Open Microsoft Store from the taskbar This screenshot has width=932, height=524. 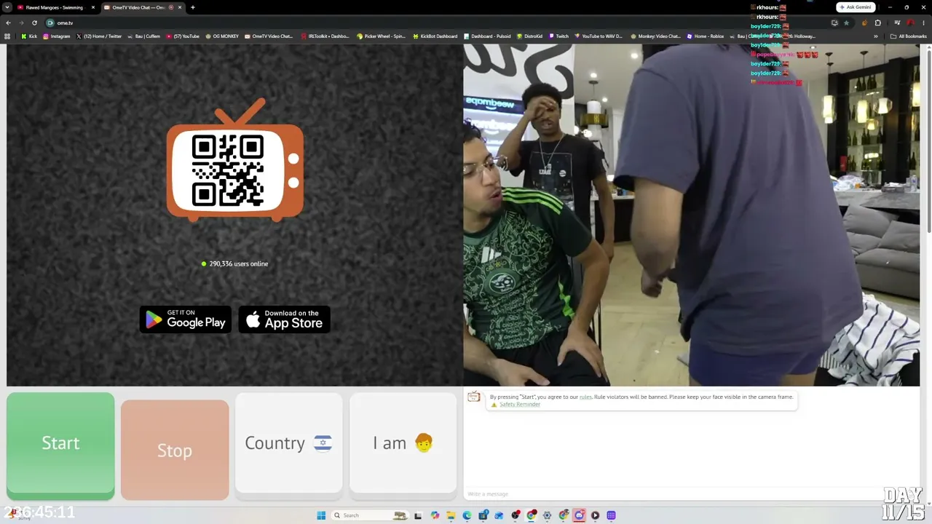point(483,515)
